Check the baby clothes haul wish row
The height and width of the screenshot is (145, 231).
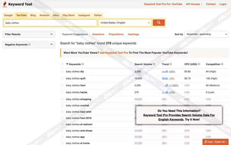[62, 112]
